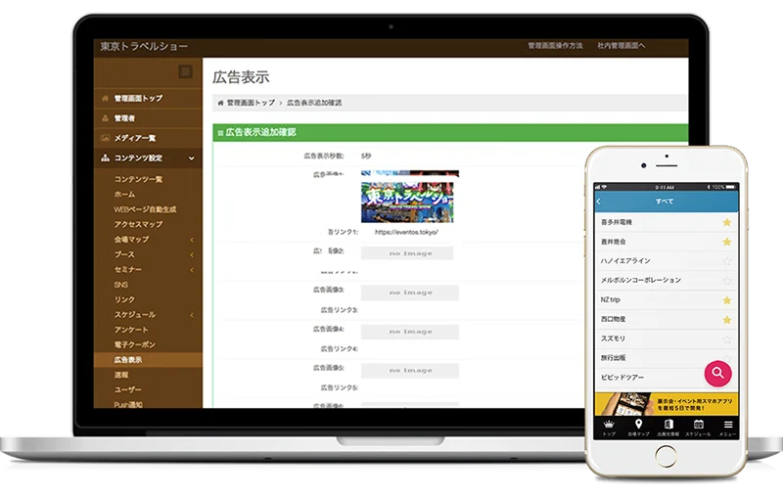783x497 pixels.
Task: Tap the メニュー hamburger icon on phone
Action: (x=728, y=426)
